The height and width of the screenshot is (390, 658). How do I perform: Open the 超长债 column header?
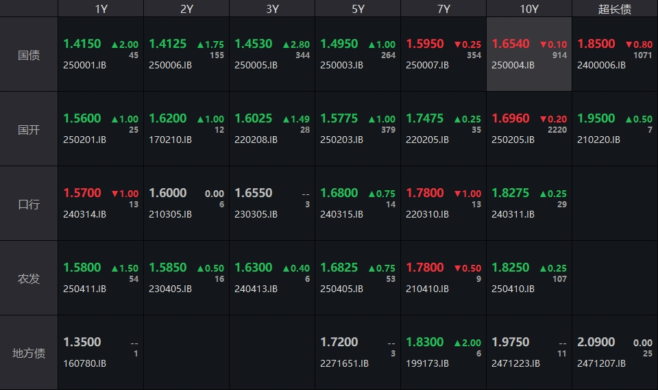coord(615,9)
